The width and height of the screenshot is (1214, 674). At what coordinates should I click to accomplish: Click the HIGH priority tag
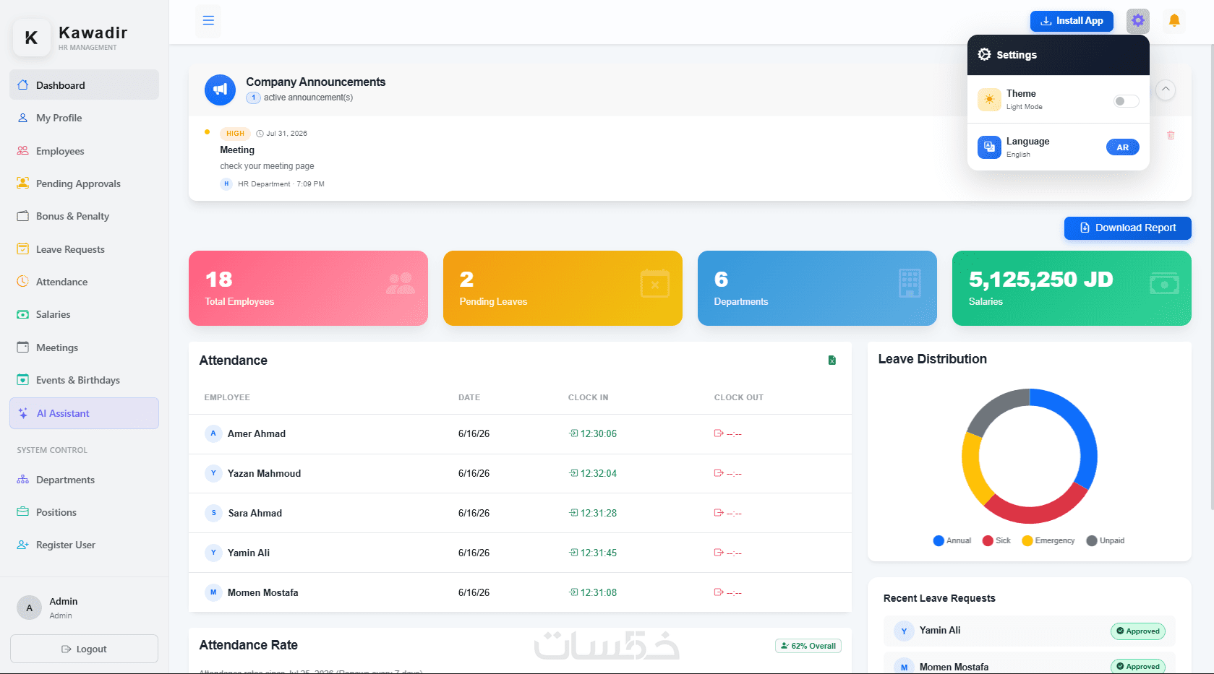point(235,133)
